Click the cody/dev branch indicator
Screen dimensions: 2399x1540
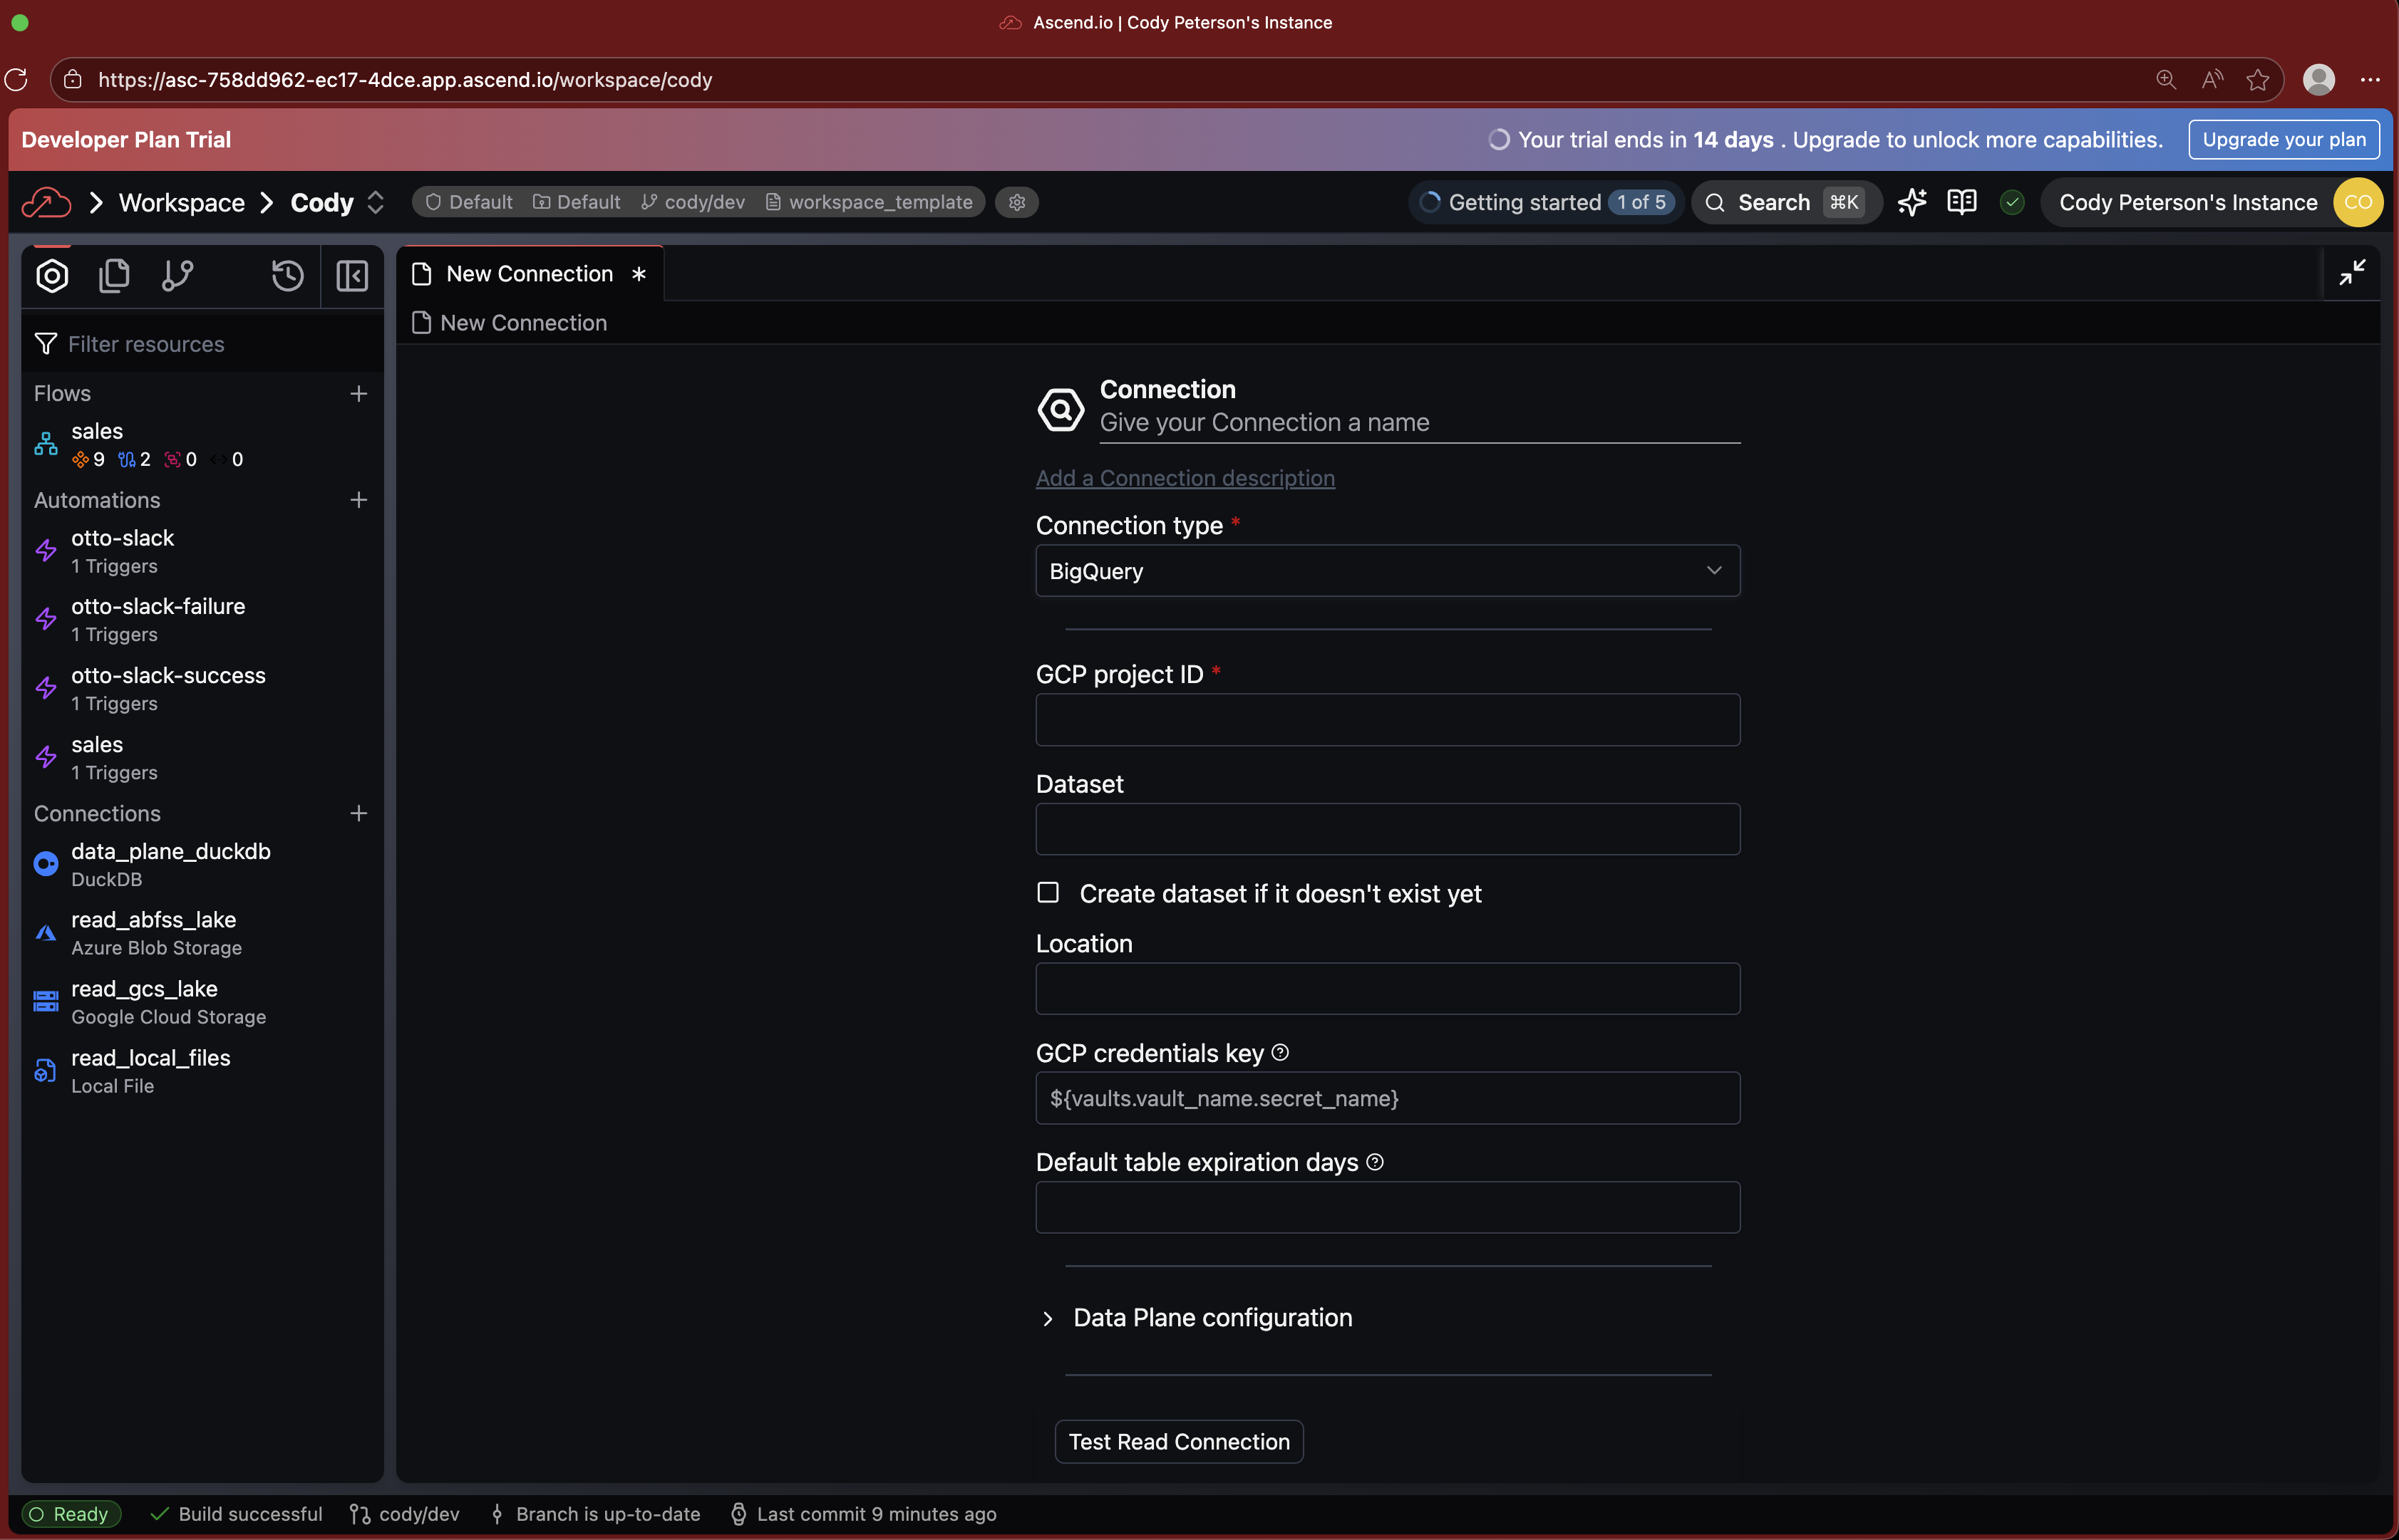click(x=691, y=201)
